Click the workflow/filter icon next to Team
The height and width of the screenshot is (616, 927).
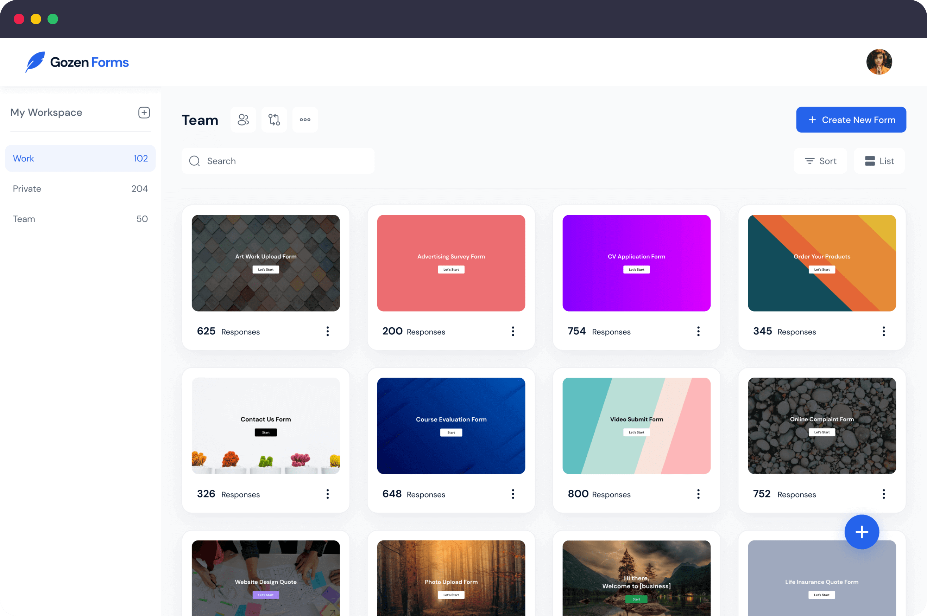(x=274, y=119)
